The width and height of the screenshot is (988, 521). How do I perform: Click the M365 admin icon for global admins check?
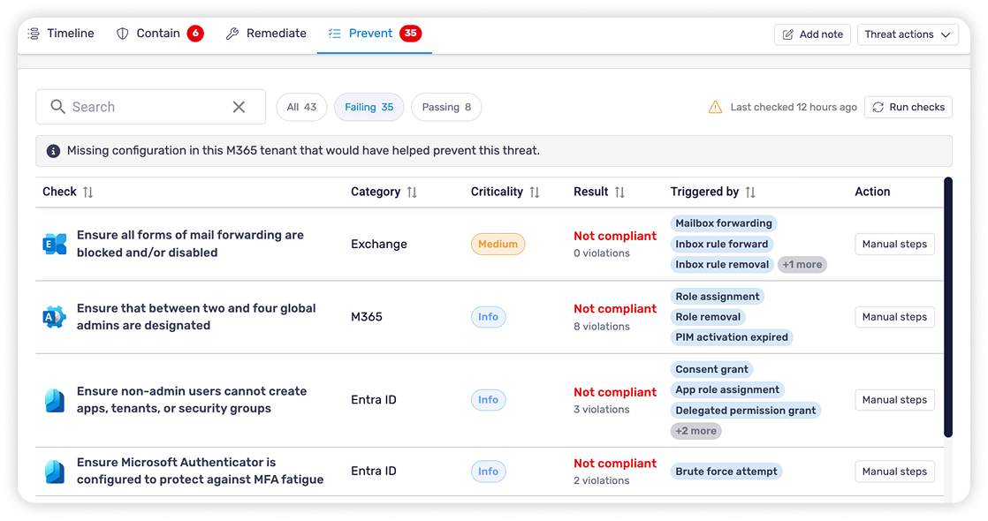[x=54, y=317]
